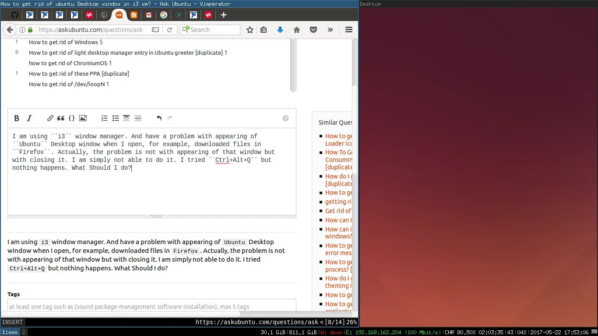Save page to Pocket
This screenshot has height=336, width=598.
tap(313, 30)
